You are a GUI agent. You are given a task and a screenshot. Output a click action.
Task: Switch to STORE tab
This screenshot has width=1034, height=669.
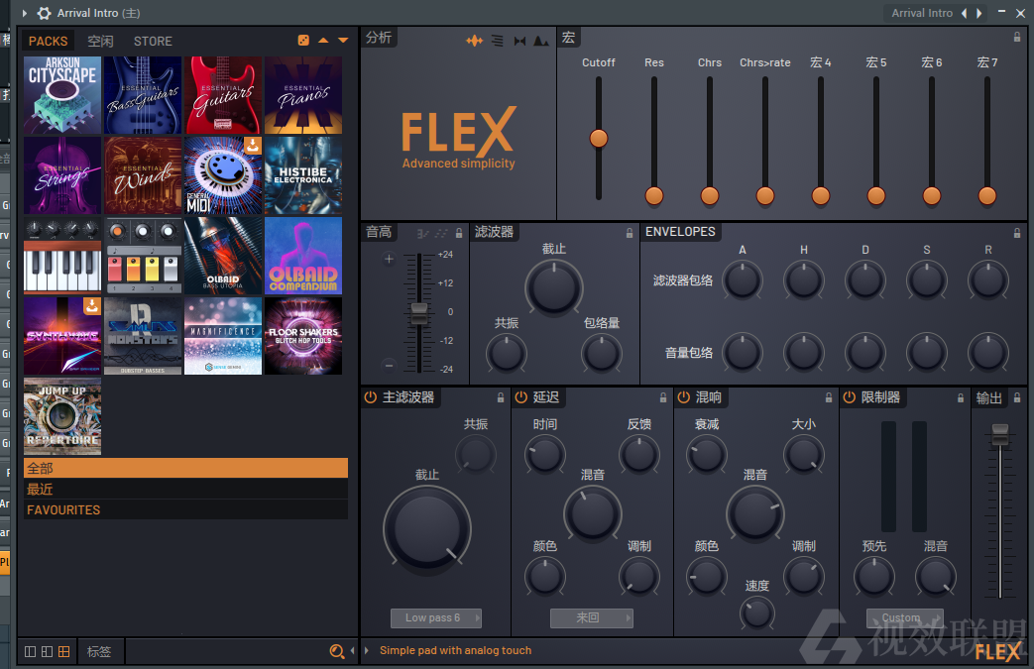pyautogui.click(x=153, y=41)
